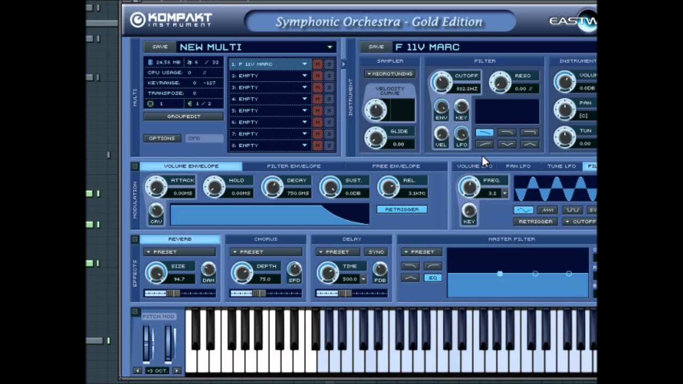Click the Chorus SPD speed knob
This screenshot has height=384, width=683.
click(294, 269)
